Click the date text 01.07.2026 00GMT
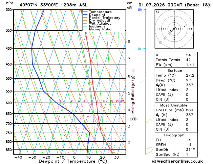This screenshot has height=164, width=213. [x=160, y=5]
